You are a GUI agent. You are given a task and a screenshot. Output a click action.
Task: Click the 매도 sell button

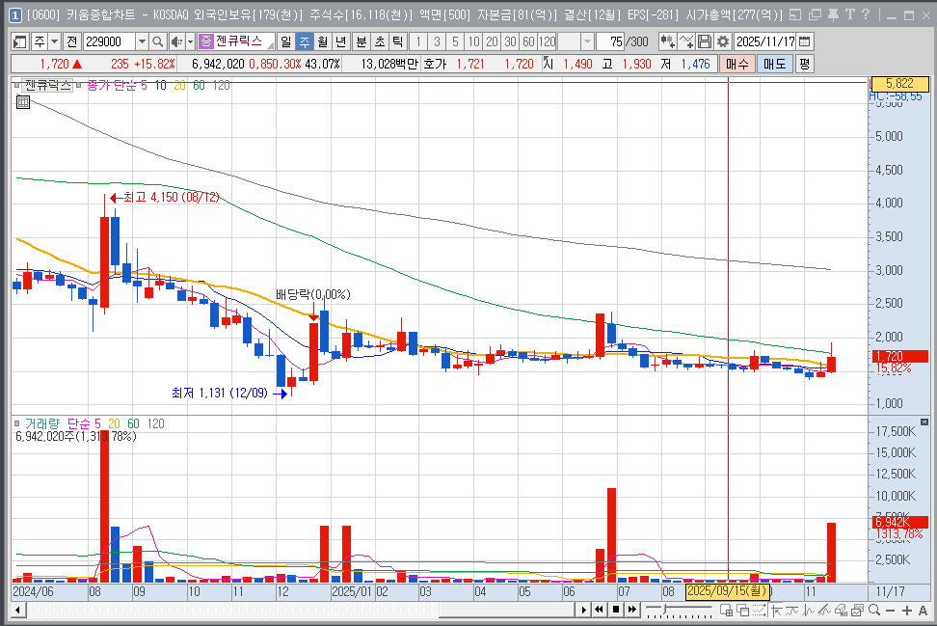click(x=774, y=64)
